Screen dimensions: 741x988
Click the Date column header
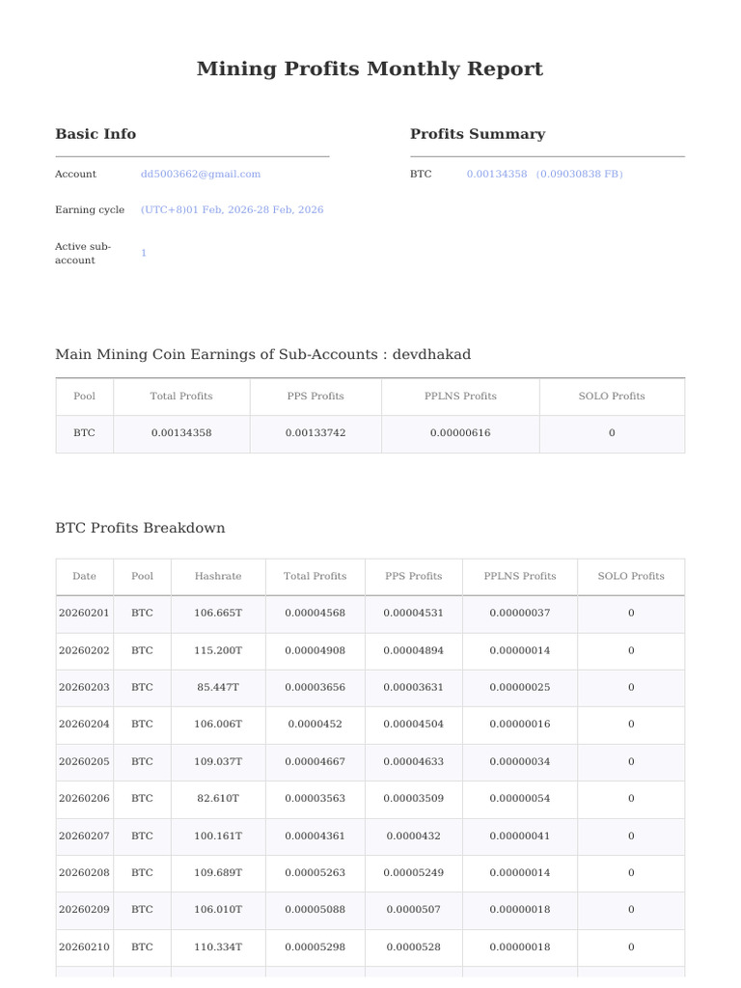pyautogui.click(x=85, y=576)
